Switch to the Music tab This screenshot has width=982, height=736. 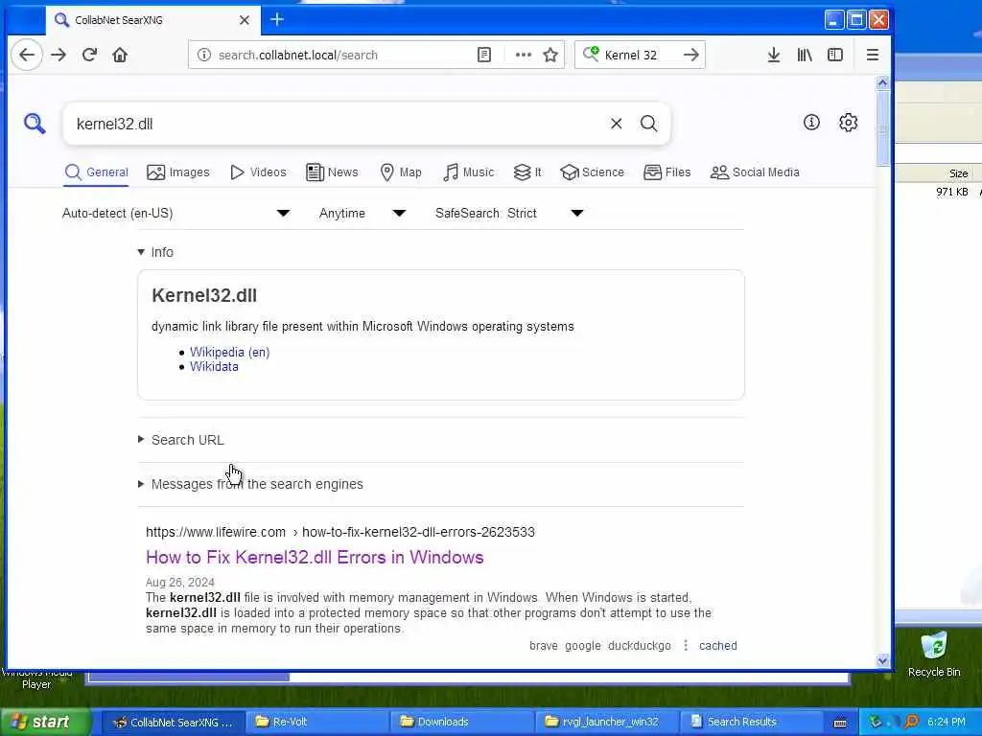coord(468,172)
